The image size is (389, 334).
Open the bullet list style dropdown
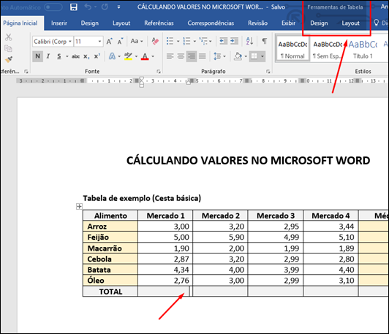point(178,41)
